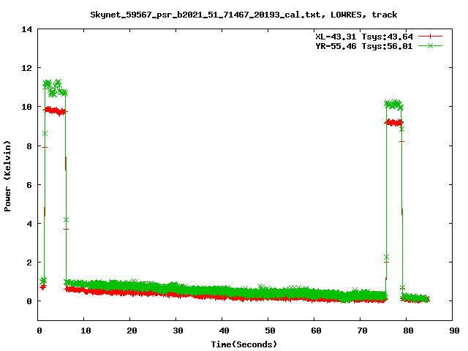The width and height of the screenshot is (468, 351).
Task: Click the x-axis tick label 80
Action: 408,331
